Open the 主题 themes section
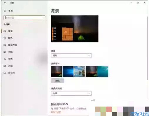The height and width of the screenshot is (116, 149). point(8,52)
